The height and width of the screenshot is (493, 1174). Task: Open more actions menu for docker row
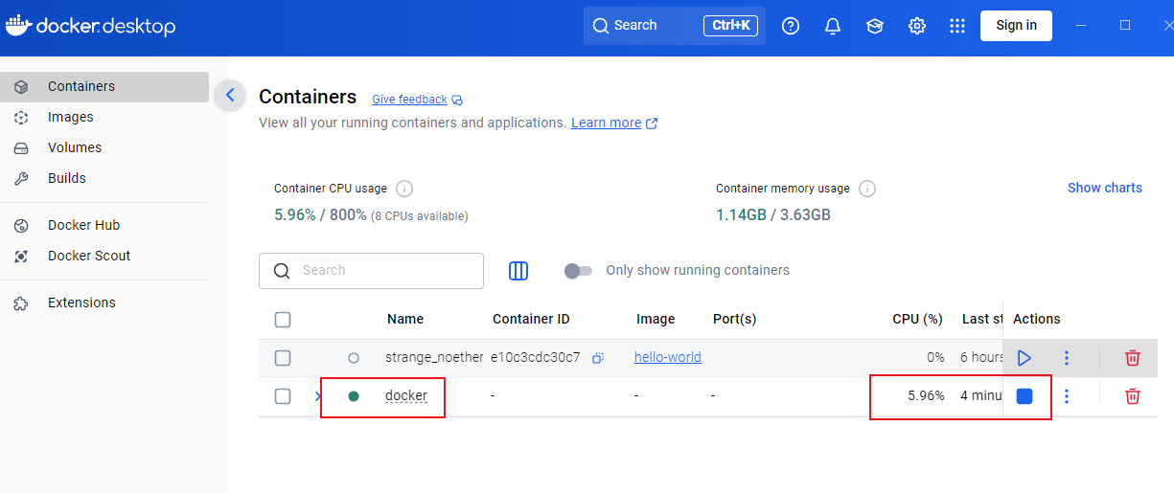[x=1067, y=396]
